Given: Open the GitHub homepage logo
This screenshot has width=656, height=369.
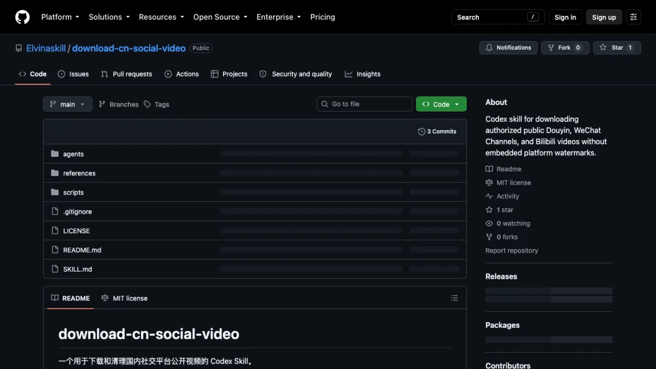Looking at the screenshot, I should coord(22,17).
